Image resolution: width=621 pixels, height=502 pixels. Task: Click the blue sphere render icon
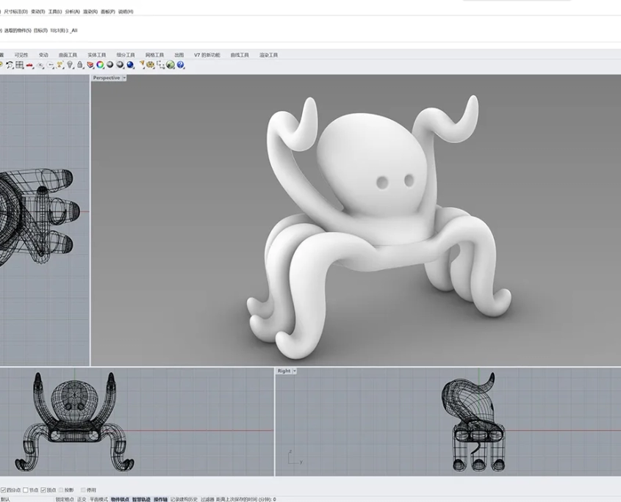coord(130,65)
